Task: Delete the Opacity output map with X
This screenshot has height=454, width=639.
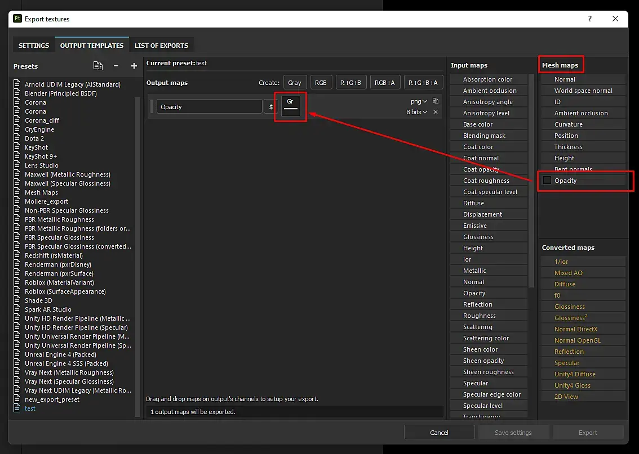Action: [x=435, y=112]
